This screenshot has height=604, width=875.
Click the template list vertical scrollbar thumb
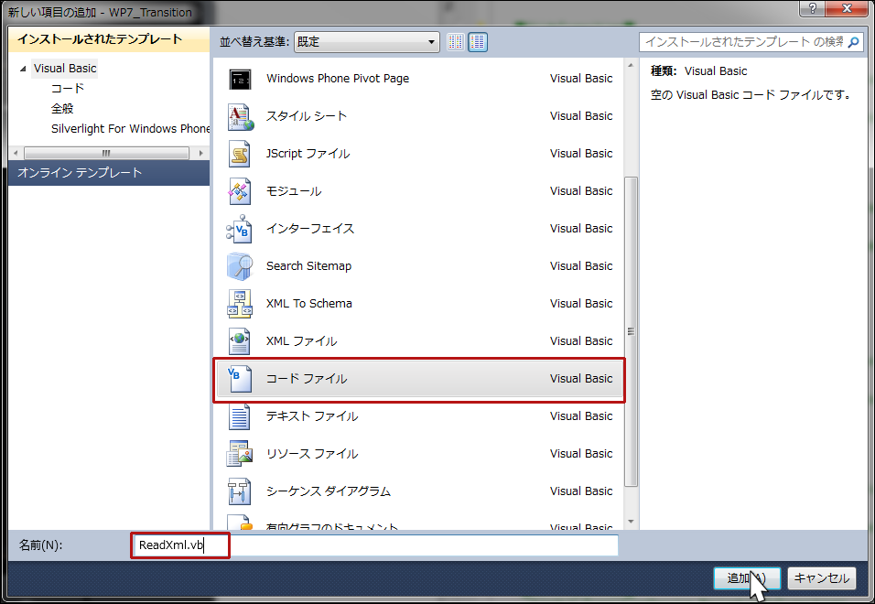point(632,330)
